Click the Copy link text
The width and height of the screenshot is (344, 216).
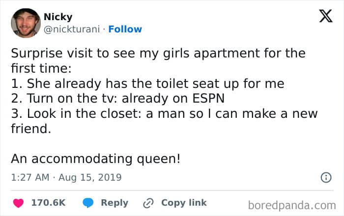(184, 203)
